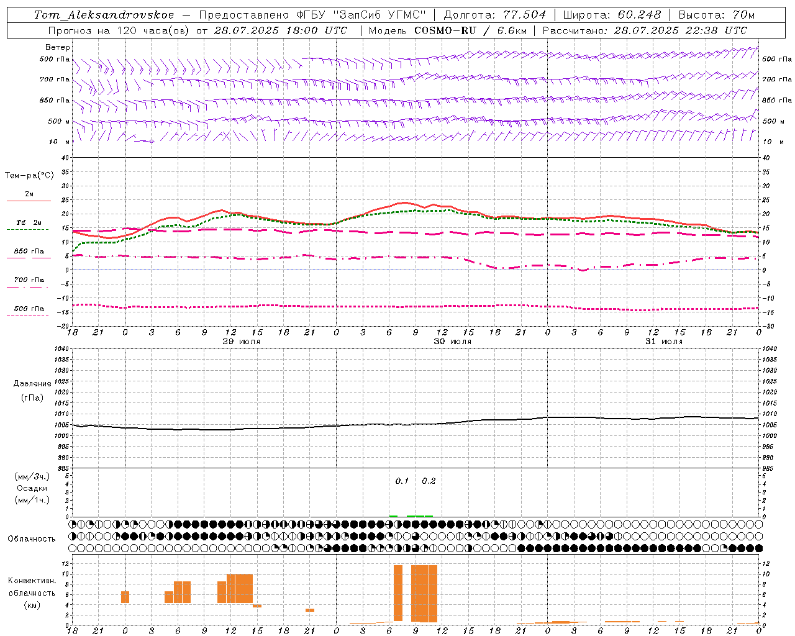Click the green precipitation bar under 0.2
This screenshot has width=795, height=636.
pos(420,516)
